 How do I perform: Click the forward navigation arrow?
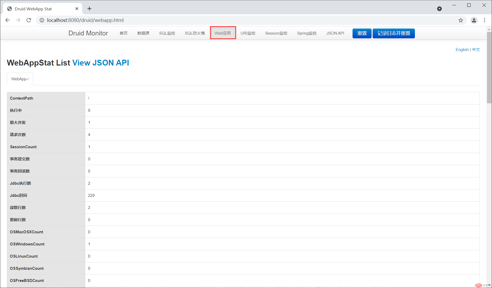pos(18,20)
